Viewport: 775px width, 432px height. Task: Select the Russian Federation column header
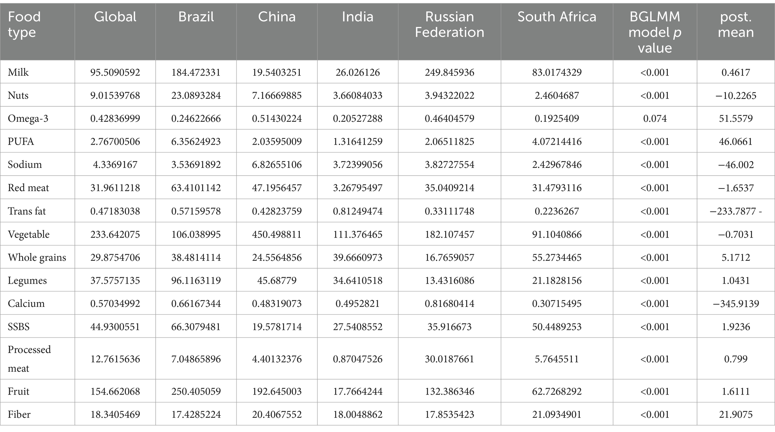[x=449, y=24]
